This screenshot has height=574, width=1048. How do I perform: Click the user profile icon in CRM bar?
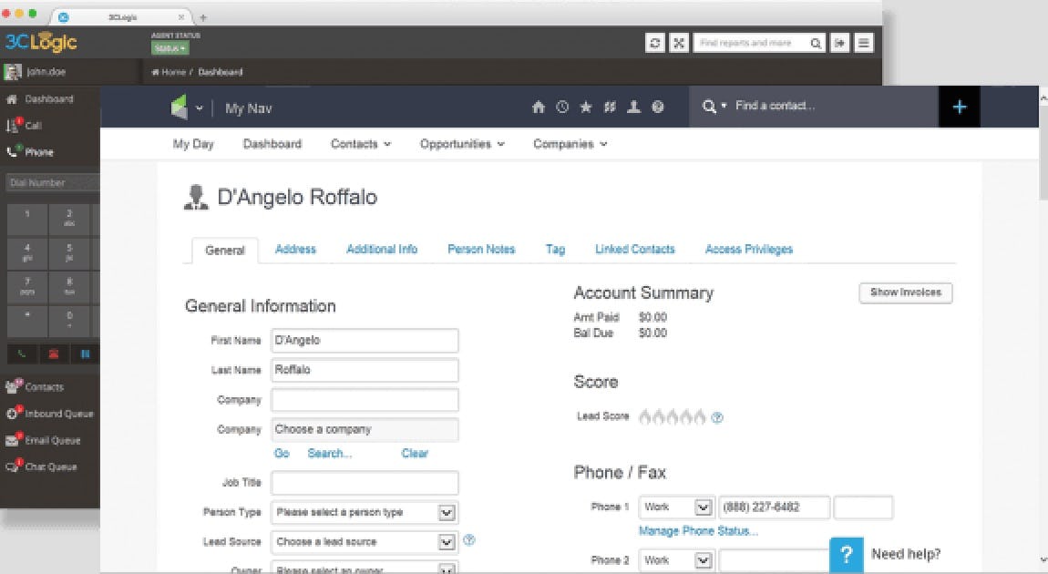633,107
